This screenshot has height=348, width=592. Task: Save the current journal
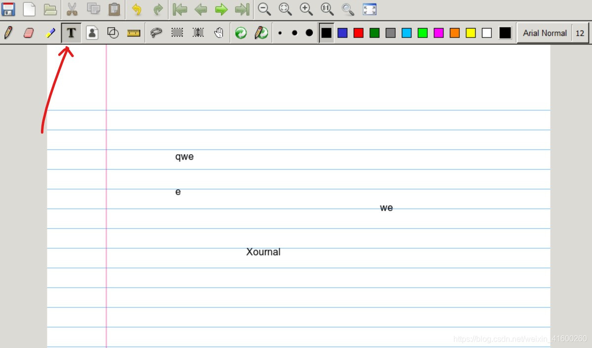pyautogui.click(x=8, y=9)
